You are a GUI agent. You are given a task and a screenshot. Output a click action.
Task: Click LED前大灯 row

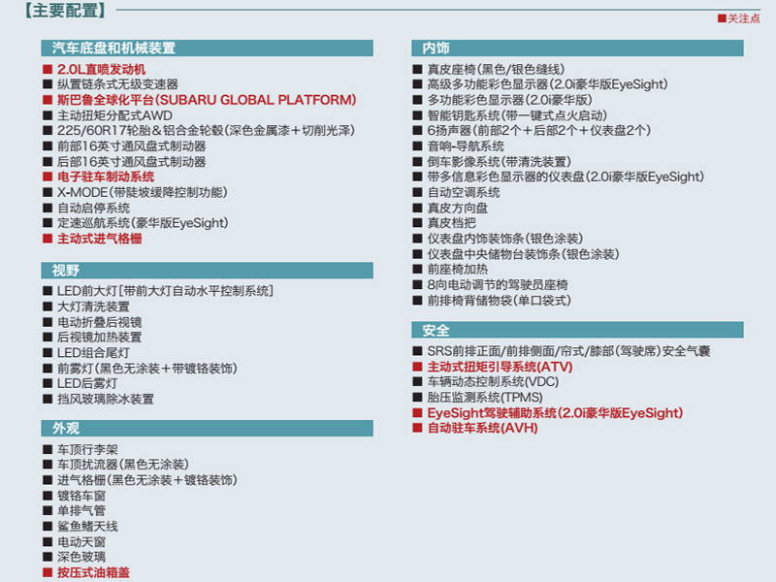(x=158, y=291)
